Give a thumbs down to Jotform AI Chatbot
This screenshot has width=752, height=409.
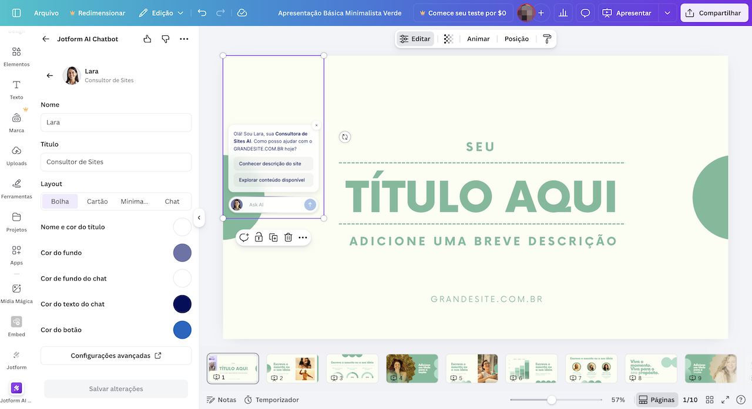165,38
